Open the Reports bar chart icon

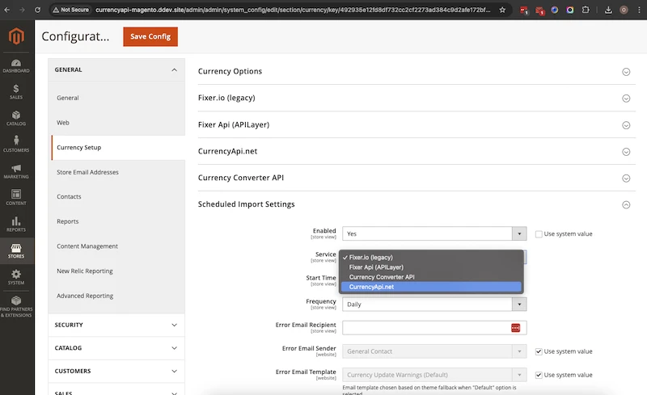coord(16,224)
